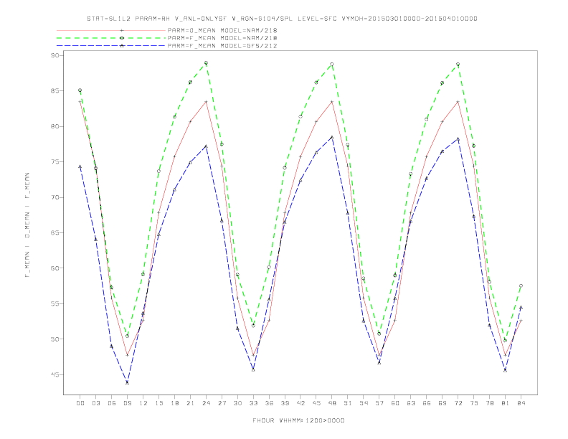Select legend entry PARM=F_MEAN MODEL=NAM/218
Viewport: 568px width, 439px height.
(222, 38)
